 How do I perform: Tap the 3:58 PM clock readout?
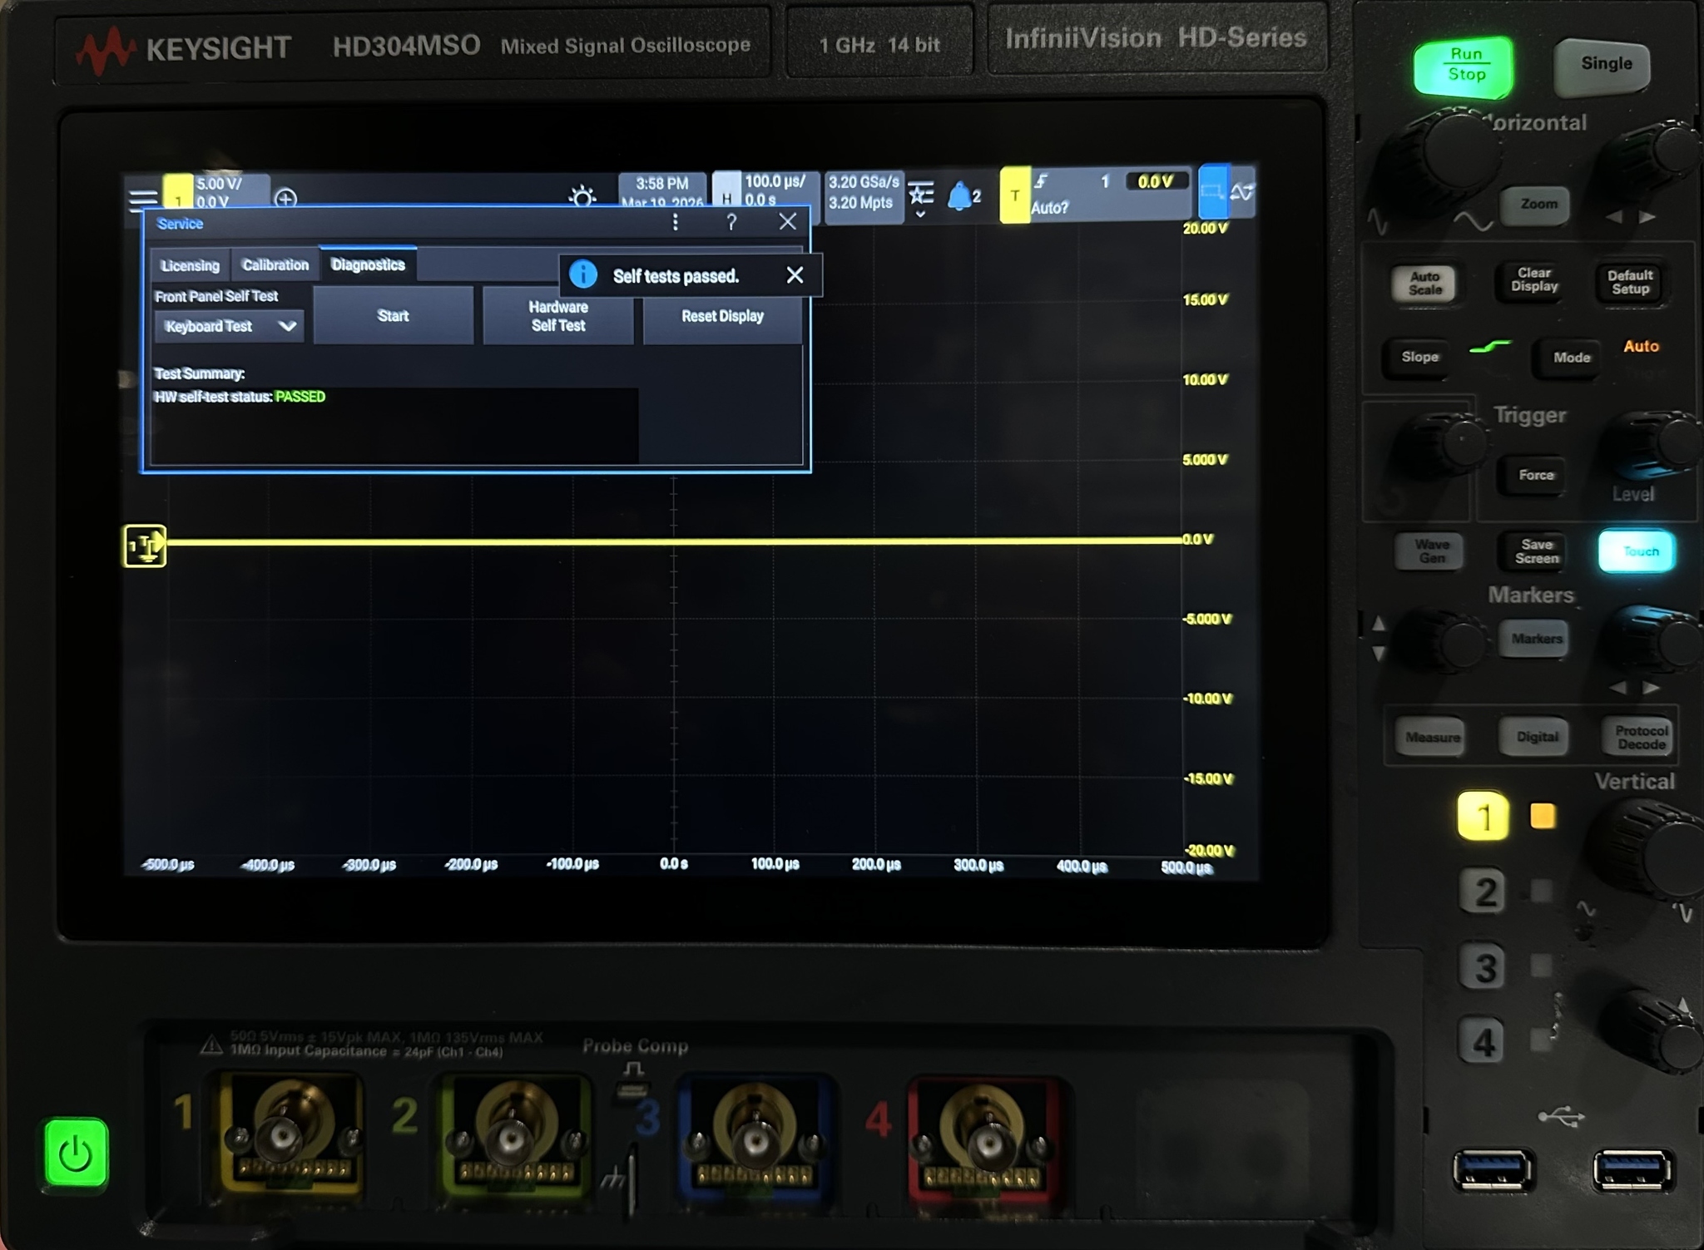point(662,183)
